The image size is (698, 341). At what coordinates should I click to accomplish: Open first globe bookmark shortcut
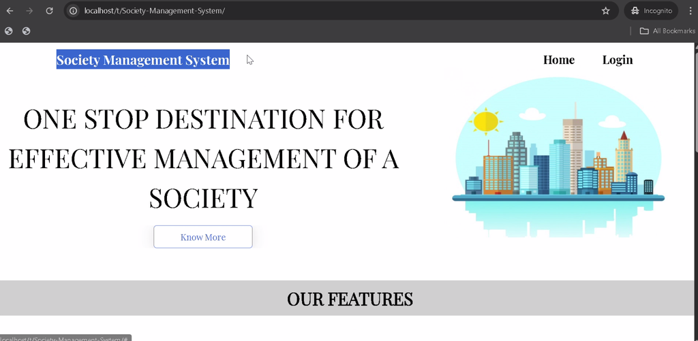point(8,31)
